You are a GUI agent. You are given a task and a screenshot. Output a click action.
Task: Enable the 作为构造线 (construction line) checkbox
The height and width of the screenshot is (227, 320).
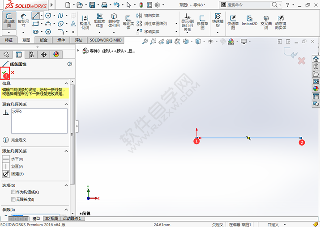click(x=13, y=192)
